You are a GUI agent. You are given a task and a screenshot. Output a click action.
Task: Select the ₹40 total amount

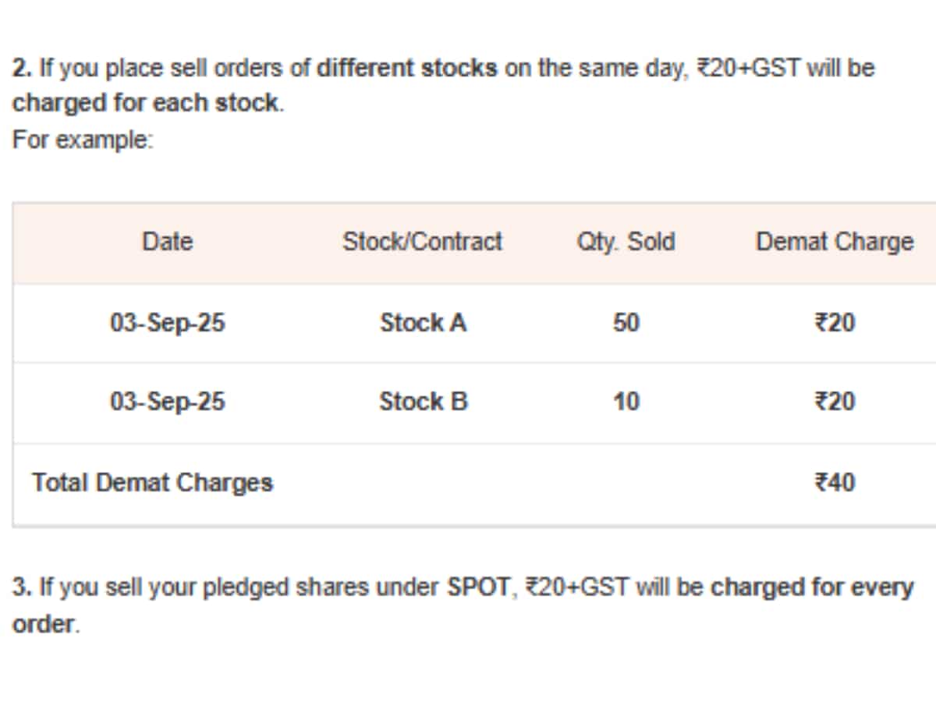pyautogui.click(x=834, y=483)
